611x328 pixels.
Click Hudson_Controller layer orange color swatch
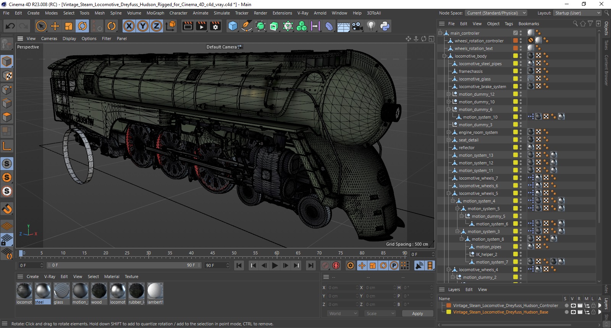coord(449,305)
